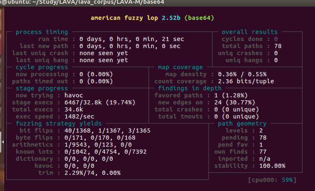Click the 'fuzzing strategy yields' section header
The height and width of the screenshot is (191, 315).
pos(59,123)
